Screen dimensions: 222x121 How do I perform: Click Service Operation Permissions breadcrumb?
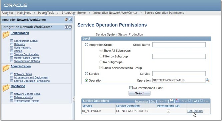pos(164,13)
